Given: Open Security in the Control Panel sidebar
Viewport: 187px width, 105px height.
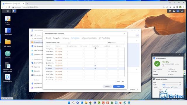Looking at the screenshot, I should click(36, 71).
